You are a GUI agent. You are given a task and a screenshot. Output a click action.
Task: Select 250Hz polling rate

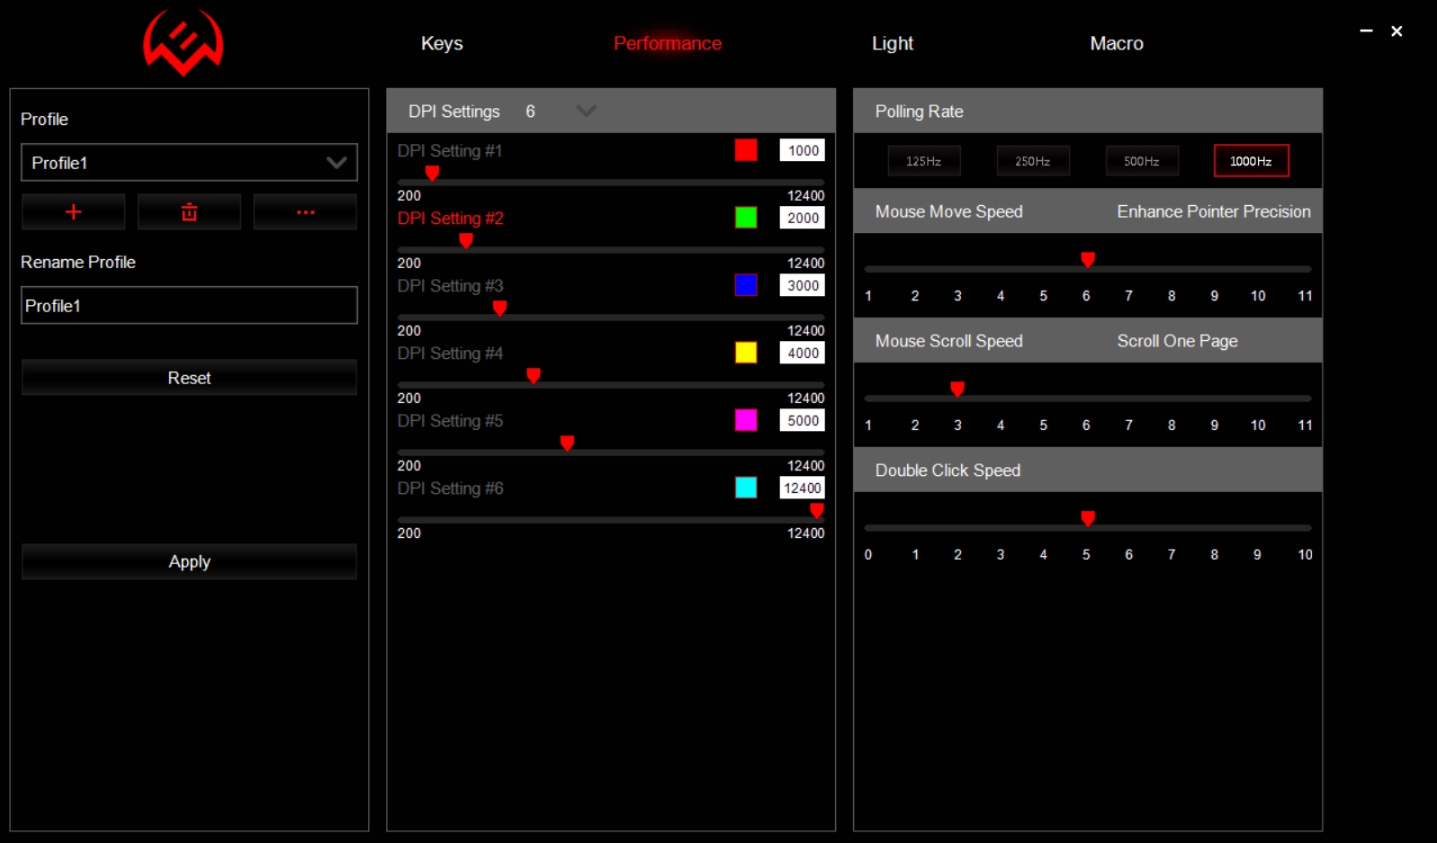pos(1033,161)
